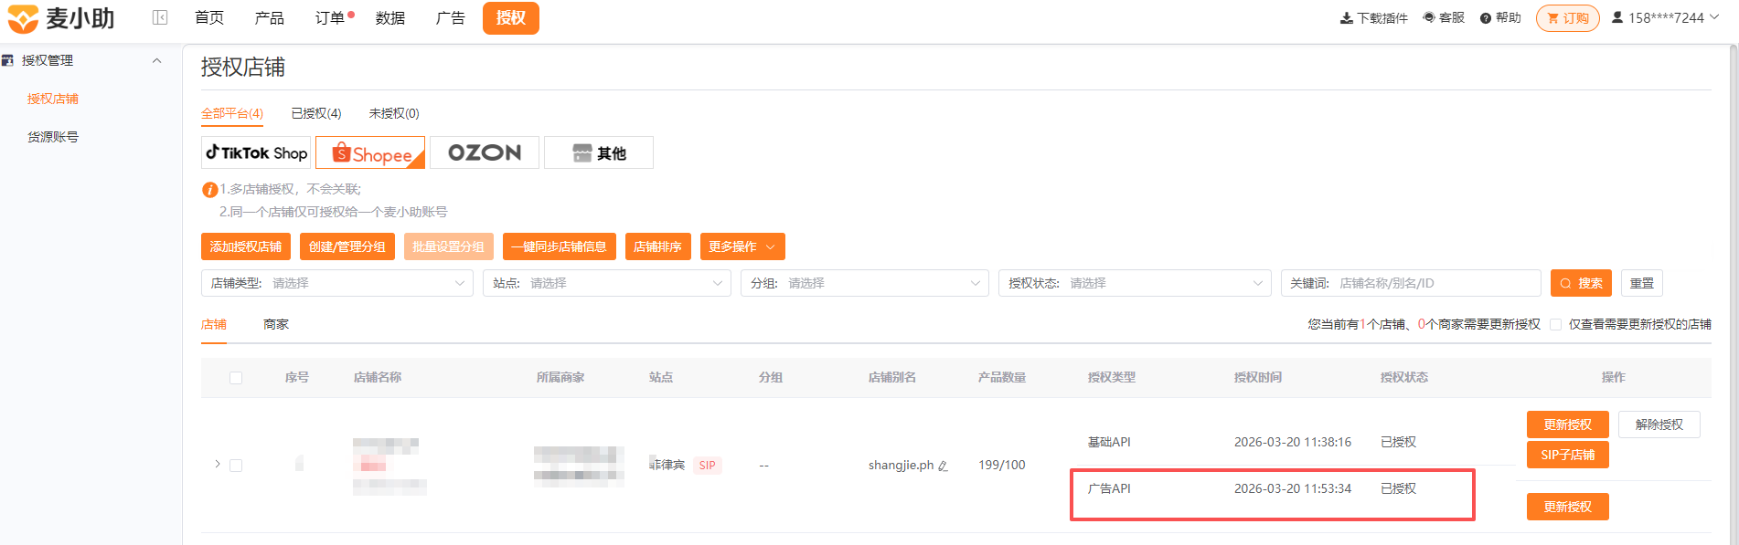Click 创建/管理分组 button
Image resolution: width=1739 pixels, height=545 pixels.
pos(347,246)
